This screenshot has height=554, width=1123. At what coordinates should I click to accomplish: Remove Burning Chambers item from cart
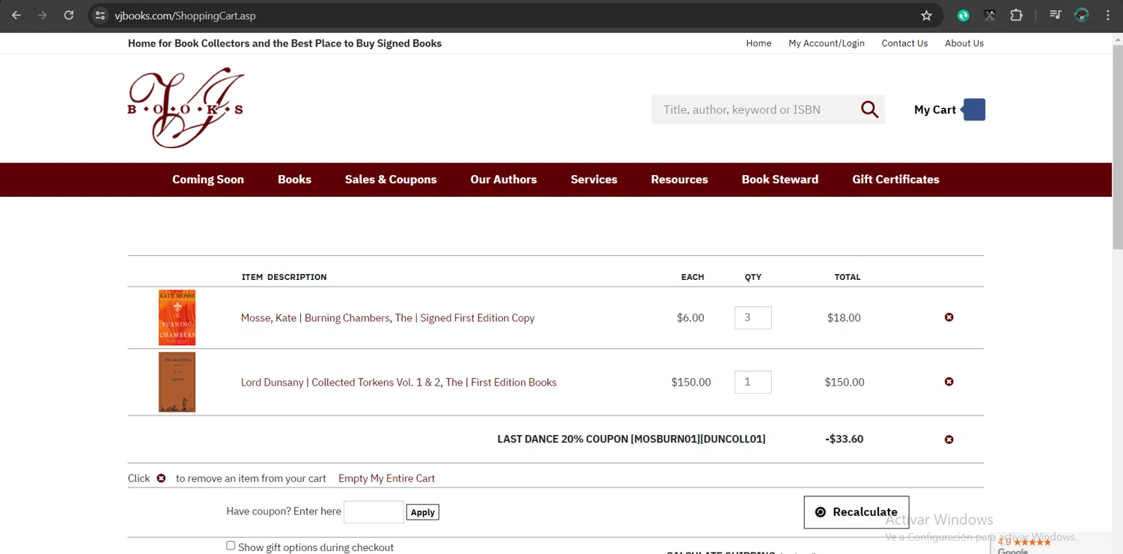pos(949,317)
